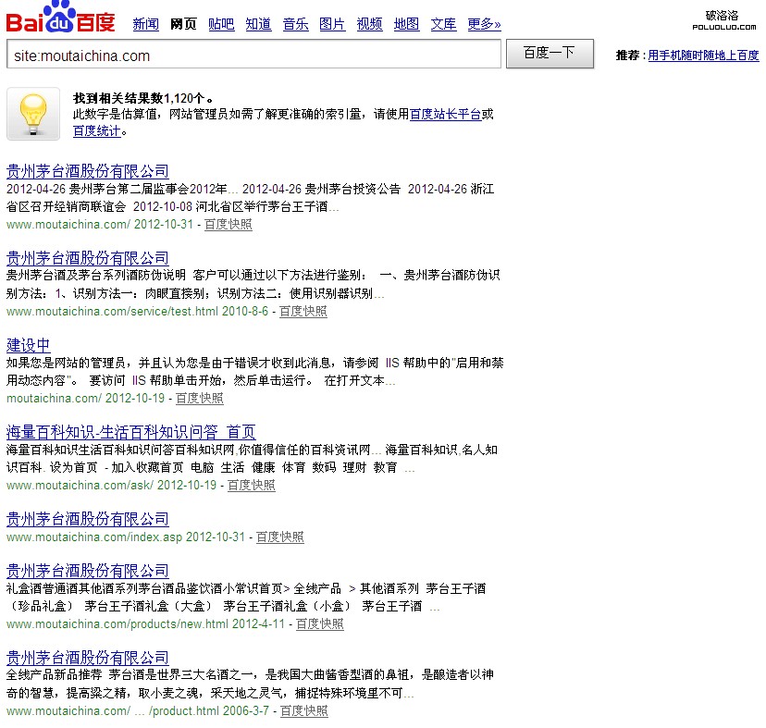
Task: Click the Baidu logo
Action: (61, 19)
